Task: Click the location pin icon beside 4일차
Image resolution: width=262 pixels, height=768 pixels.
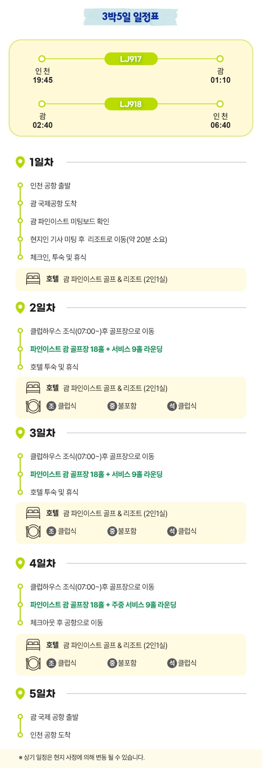Action: click(x=20, y=563)
